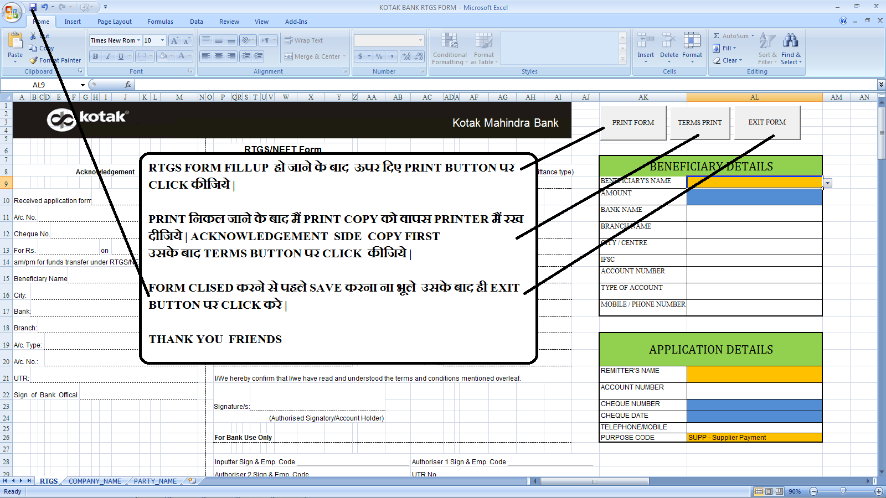Image resolution: width=886 pixels, height=498 pixels.
Task: Open the font name dropdown
Action: (139, 40)
